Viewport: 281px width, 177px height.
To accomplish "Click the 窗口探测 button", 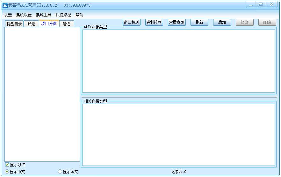I will point(132,22).
